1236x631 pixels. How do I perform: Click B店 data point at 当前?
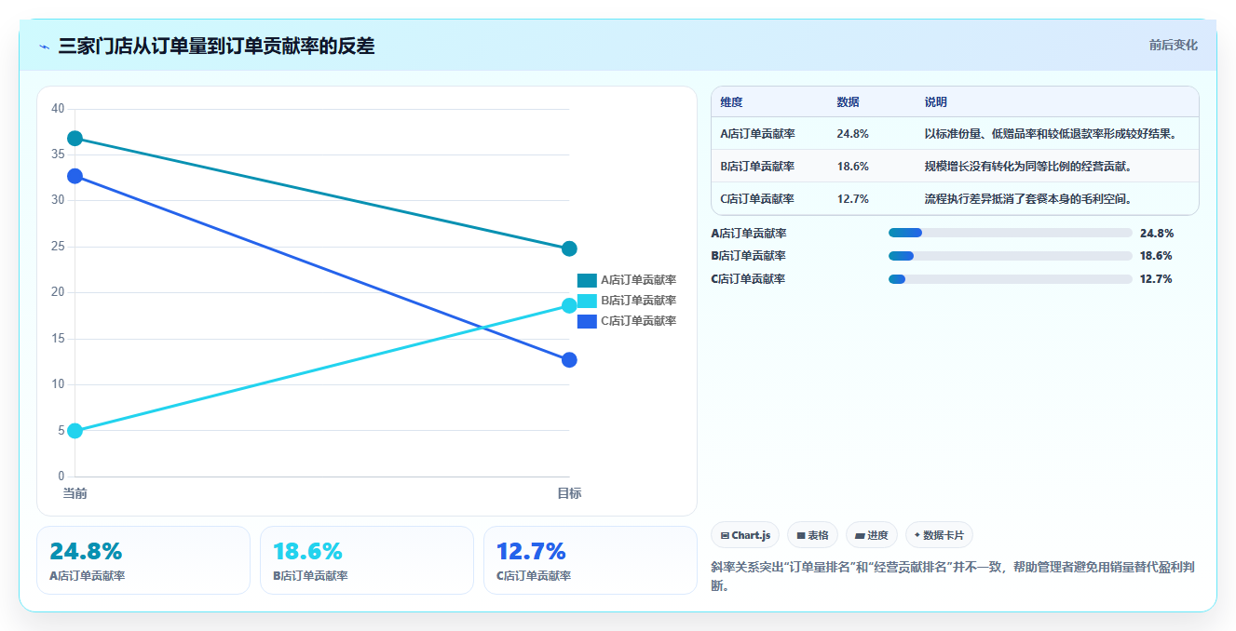coord(75,431)
